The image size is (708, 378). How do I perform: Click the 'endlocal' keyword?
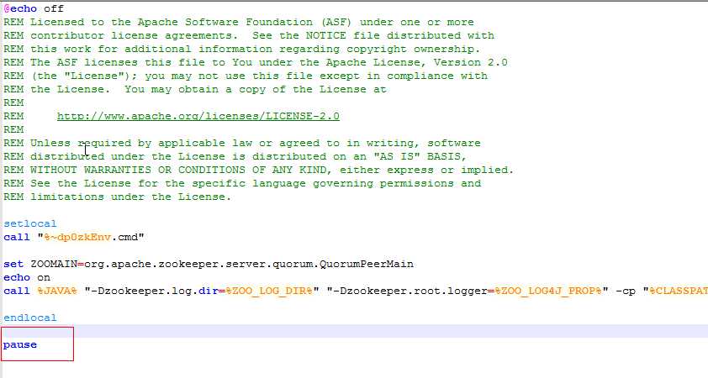pyautogui.click(x=30, y=318)
